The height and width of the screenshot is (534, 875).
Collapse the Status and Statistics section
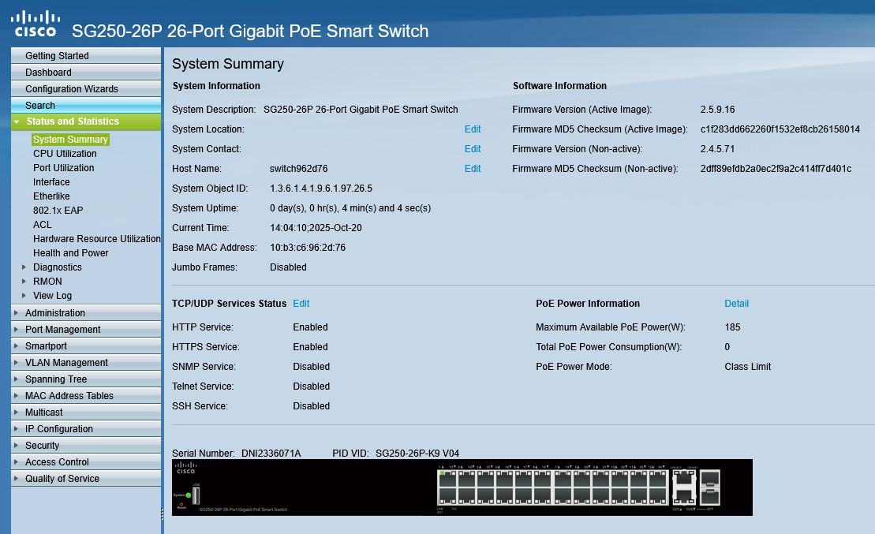tap(86, 121)
